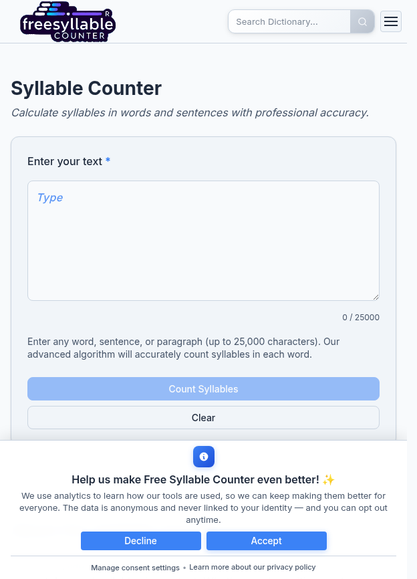Click the resize grip on the text area

[x=376, y=297]
